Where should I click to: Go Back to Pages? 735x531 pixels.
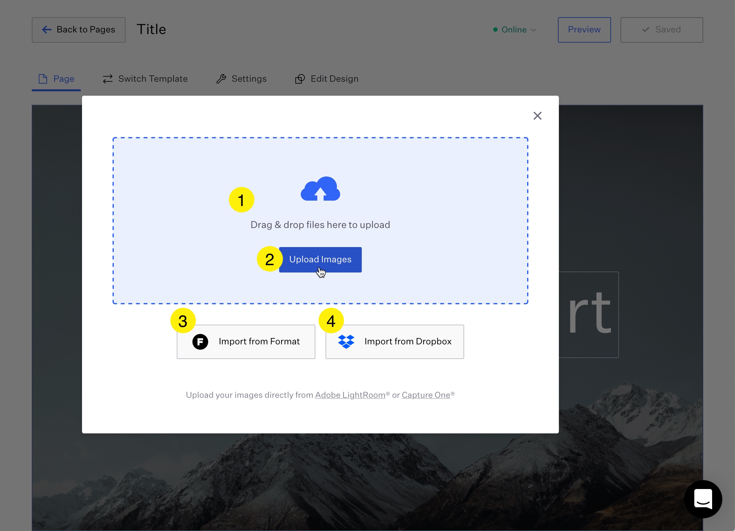[x=79, y=30]
